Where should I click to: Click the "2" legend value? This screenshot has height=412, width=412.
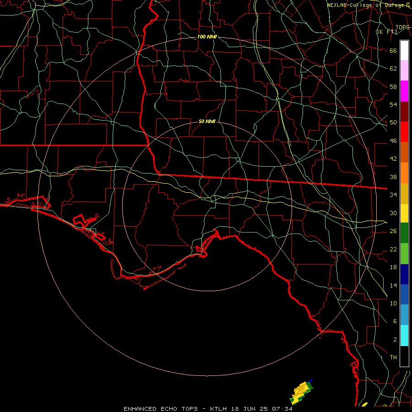[395, 339]
